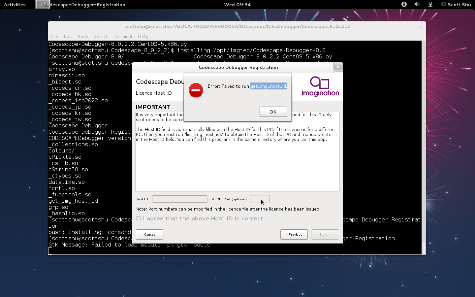Click the Host ID field label
The width and height of the screenshot is (475, 297).
(x=142, y=199)
